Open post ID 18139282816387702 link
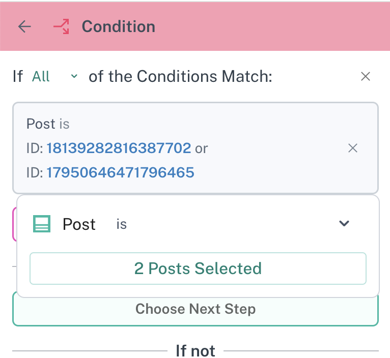 tap(119, 148)
